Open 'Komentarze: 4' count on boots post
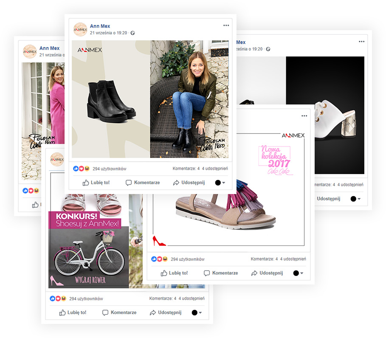The width and height of the screenshot is (386, 338). (x=186, y=169)
